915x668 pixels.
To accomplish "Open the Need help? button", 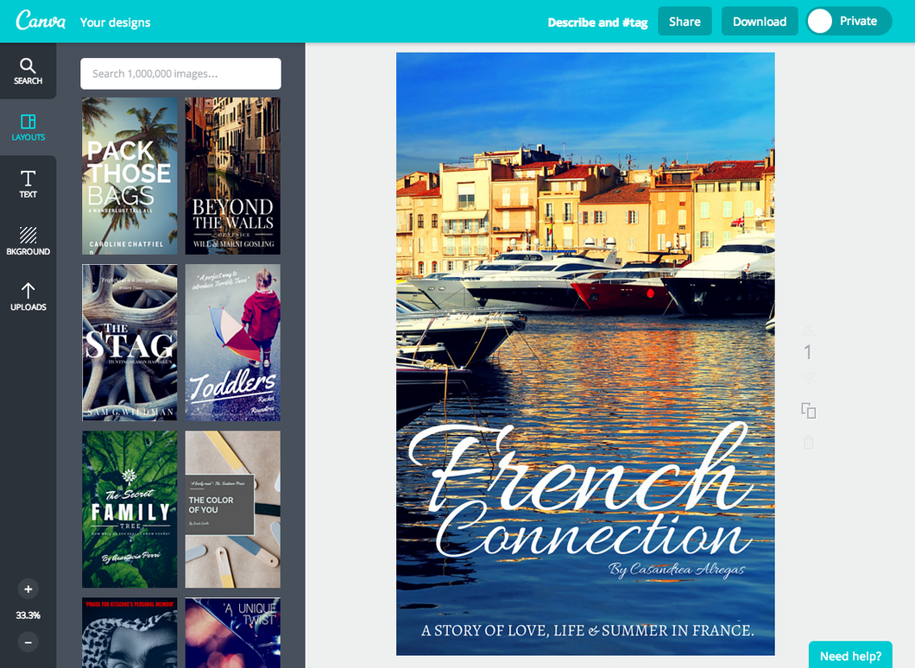I will 850,655.
